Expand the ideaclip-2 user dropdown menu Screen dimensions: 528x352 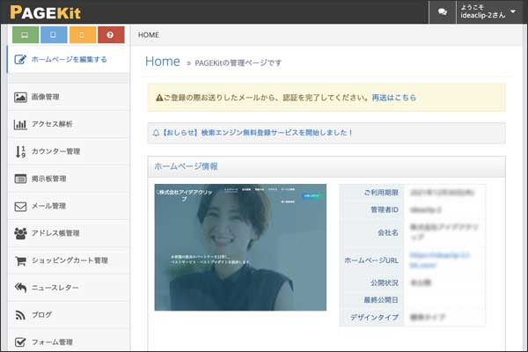(488, 12)
